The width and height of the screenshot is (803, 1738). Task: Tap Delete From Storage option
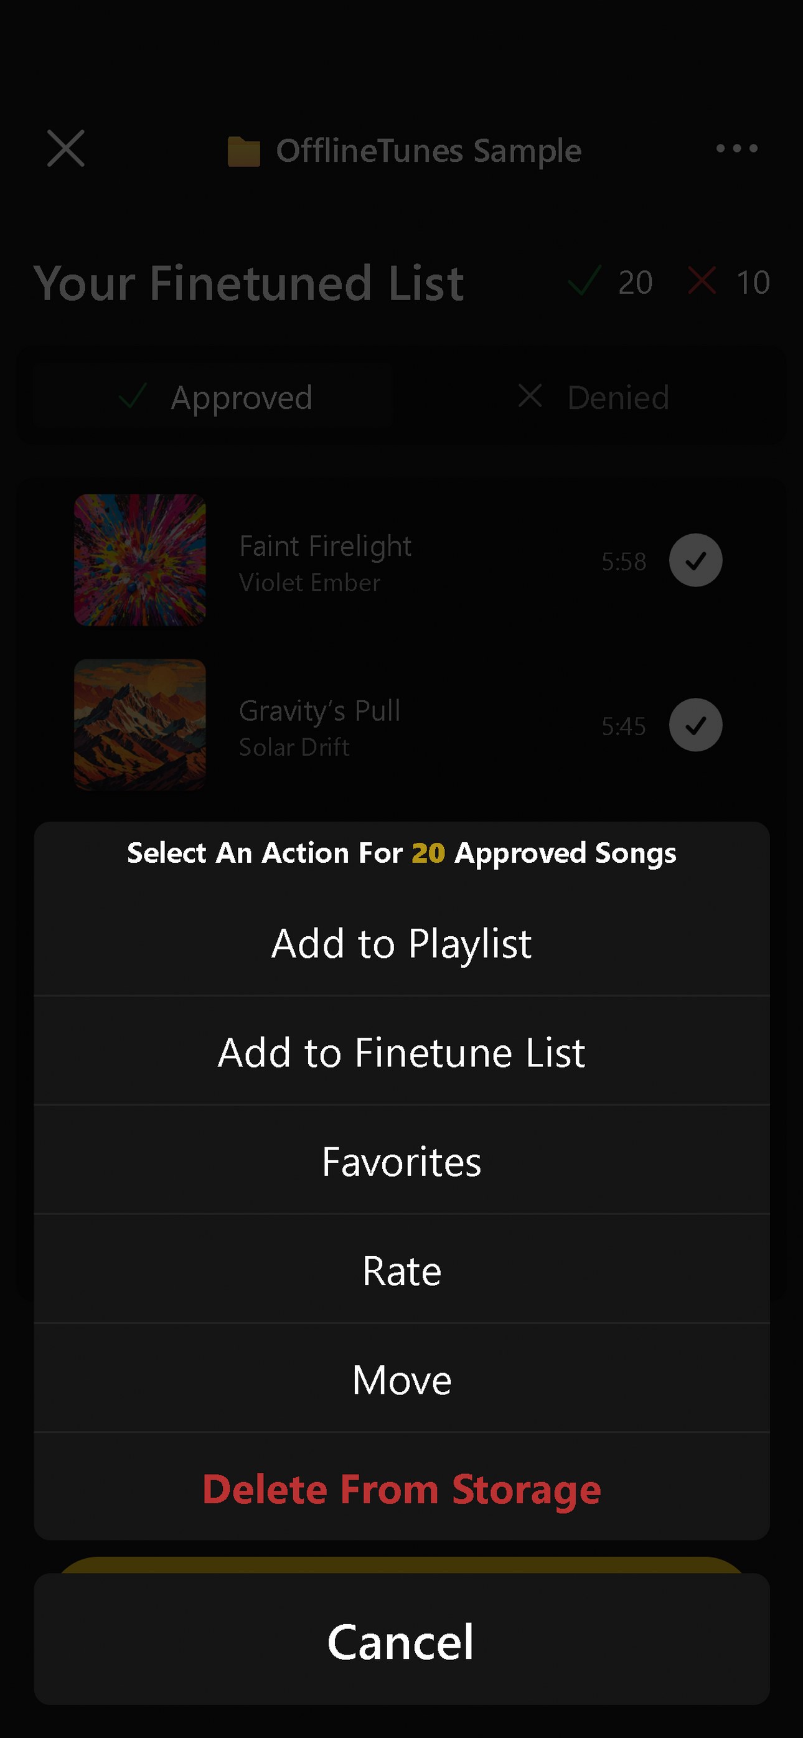pyautogui.click(x=401, y=1490)
